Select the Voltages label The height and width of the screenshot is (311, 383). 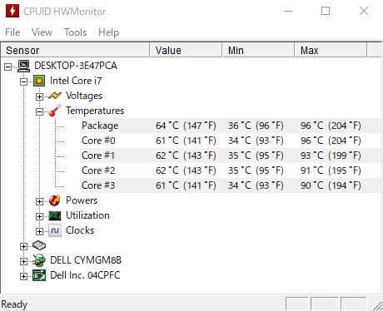(x=84, y=96)
